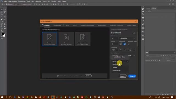
Task: Click the taskbar search magnifier icon
Action: (x=6, y=97)
